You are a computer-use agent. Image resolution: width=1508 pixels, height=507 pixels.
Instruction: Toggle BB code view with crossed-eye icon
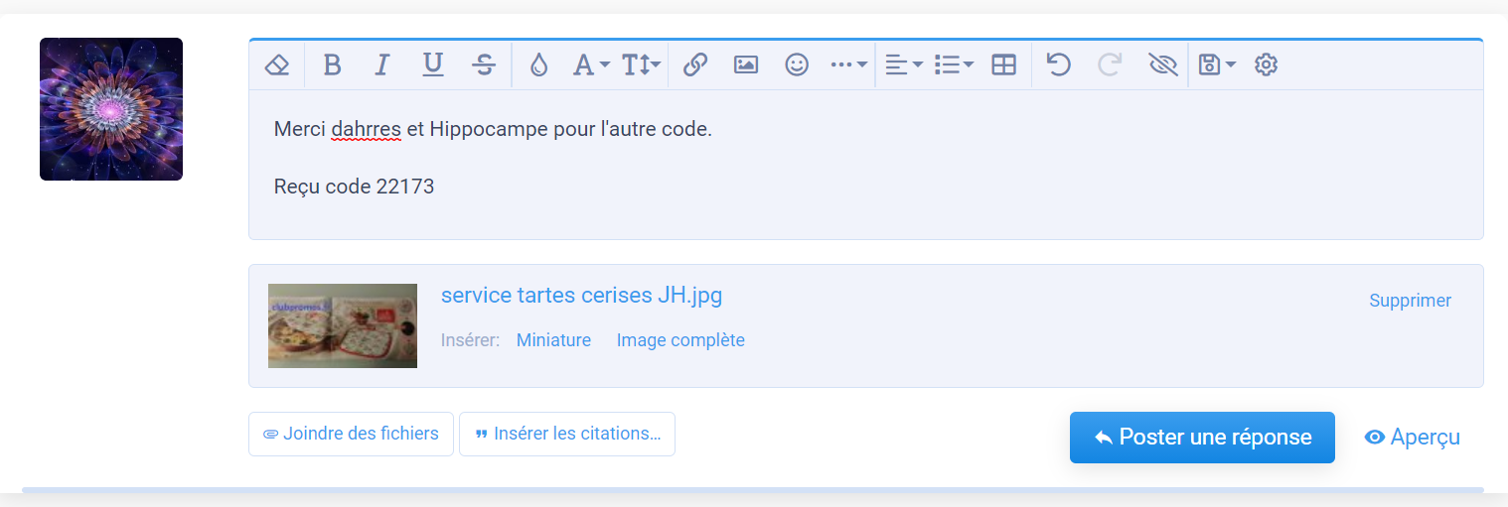click(x=1161, y=65)
